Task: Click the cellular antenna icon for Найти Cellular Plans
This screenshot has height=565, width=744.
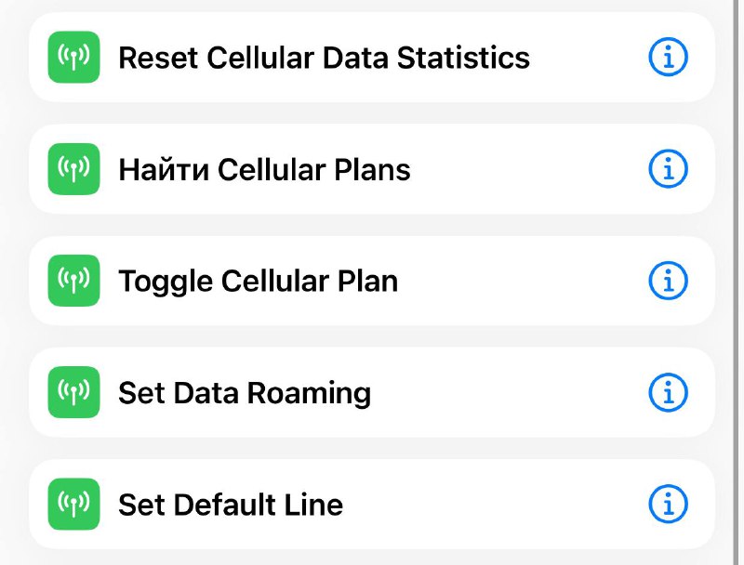Action: point(74,169)
